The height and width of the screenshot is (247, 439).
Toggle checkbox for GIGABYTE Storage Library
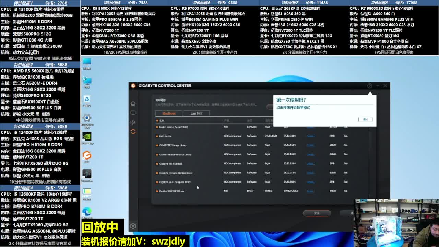click(157, 145)
